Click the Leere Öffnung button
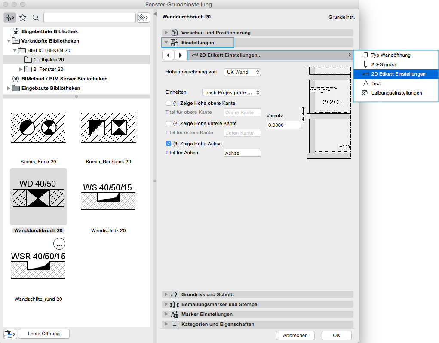 click(x=43, y=334)
